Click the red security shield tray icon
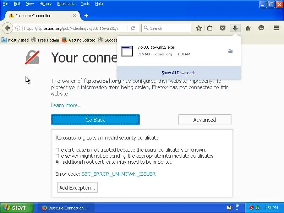 251,208
